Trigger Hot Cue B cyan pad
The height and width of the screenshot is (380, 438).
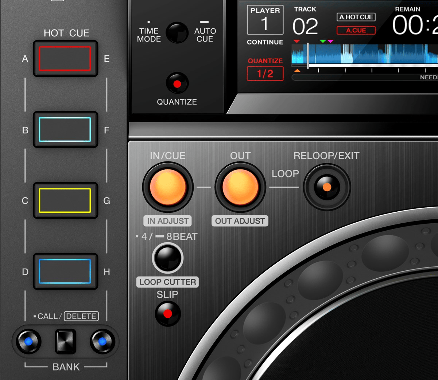(65, 129)
